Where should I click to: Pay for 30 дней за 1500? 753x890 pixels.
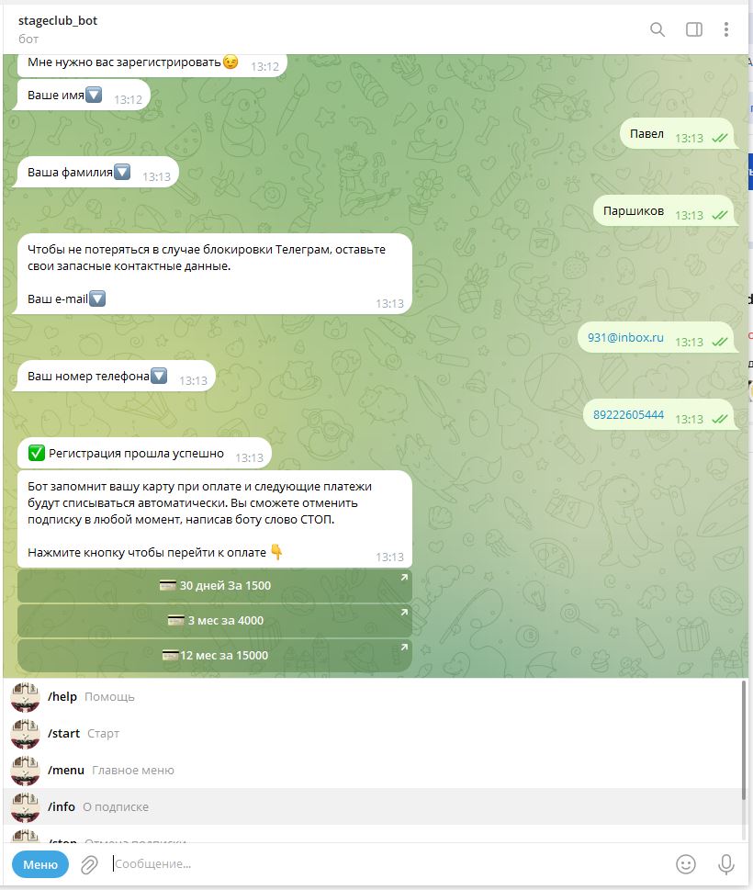[x=215, y=586]
